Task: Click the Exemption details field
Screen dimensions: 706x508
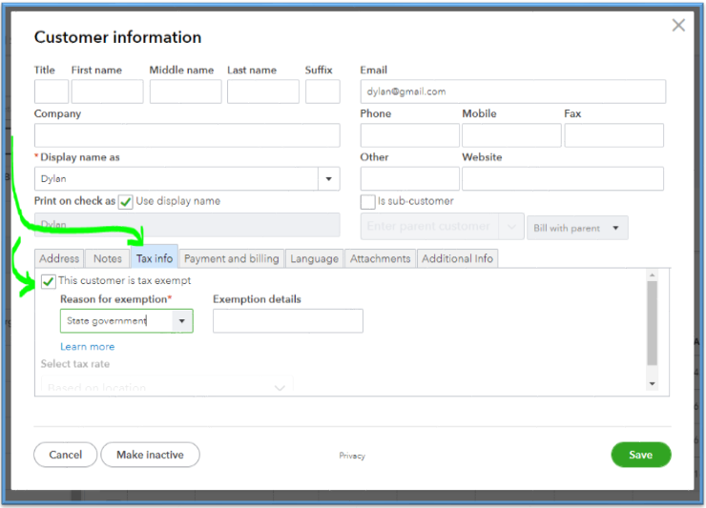Action: [288, 321]
